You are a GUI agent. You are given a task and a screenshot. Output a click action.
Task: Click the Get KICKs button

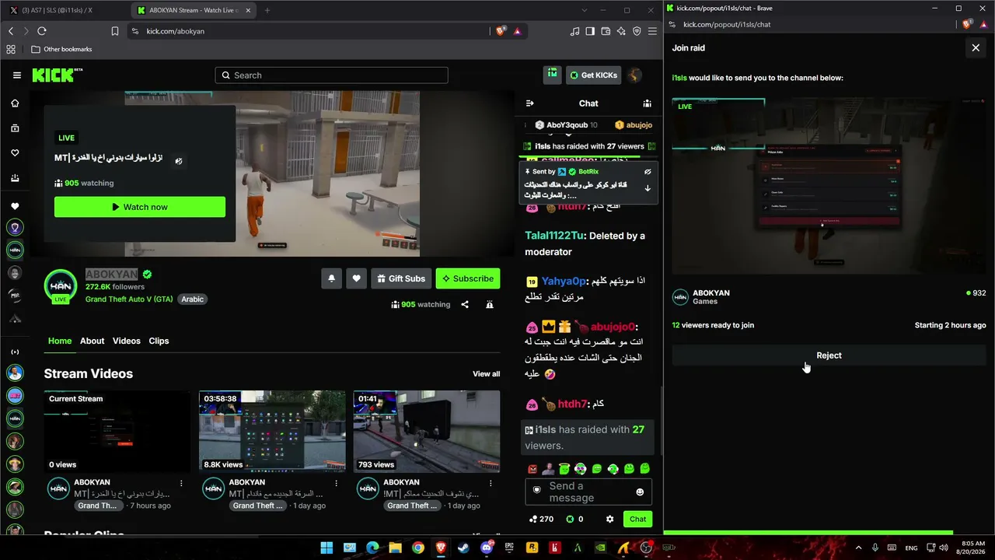point(593,75)
